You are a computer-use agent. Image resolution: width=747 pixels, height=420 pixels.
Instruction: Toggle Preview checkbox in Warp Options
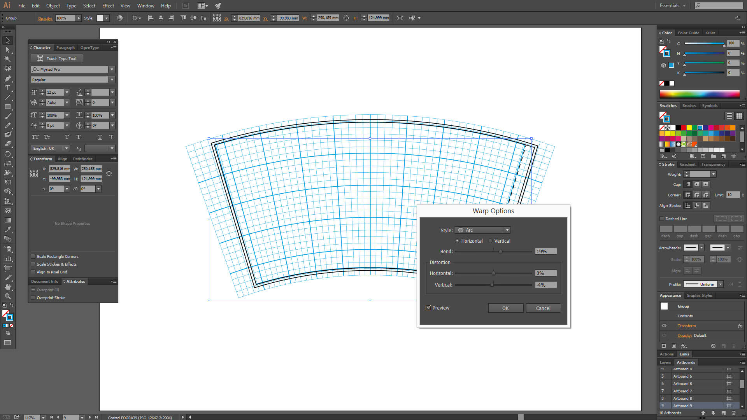[428, 308]
